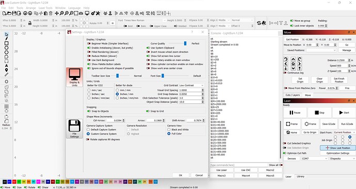This screenshot has width=356, height=189.
Task: Click OK in Settings dialog
Action: 181,175
